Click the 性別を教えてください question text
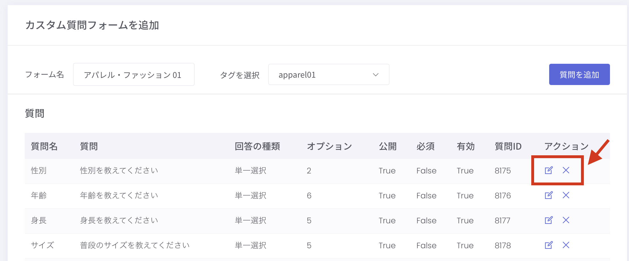 [x=119, y=171]
